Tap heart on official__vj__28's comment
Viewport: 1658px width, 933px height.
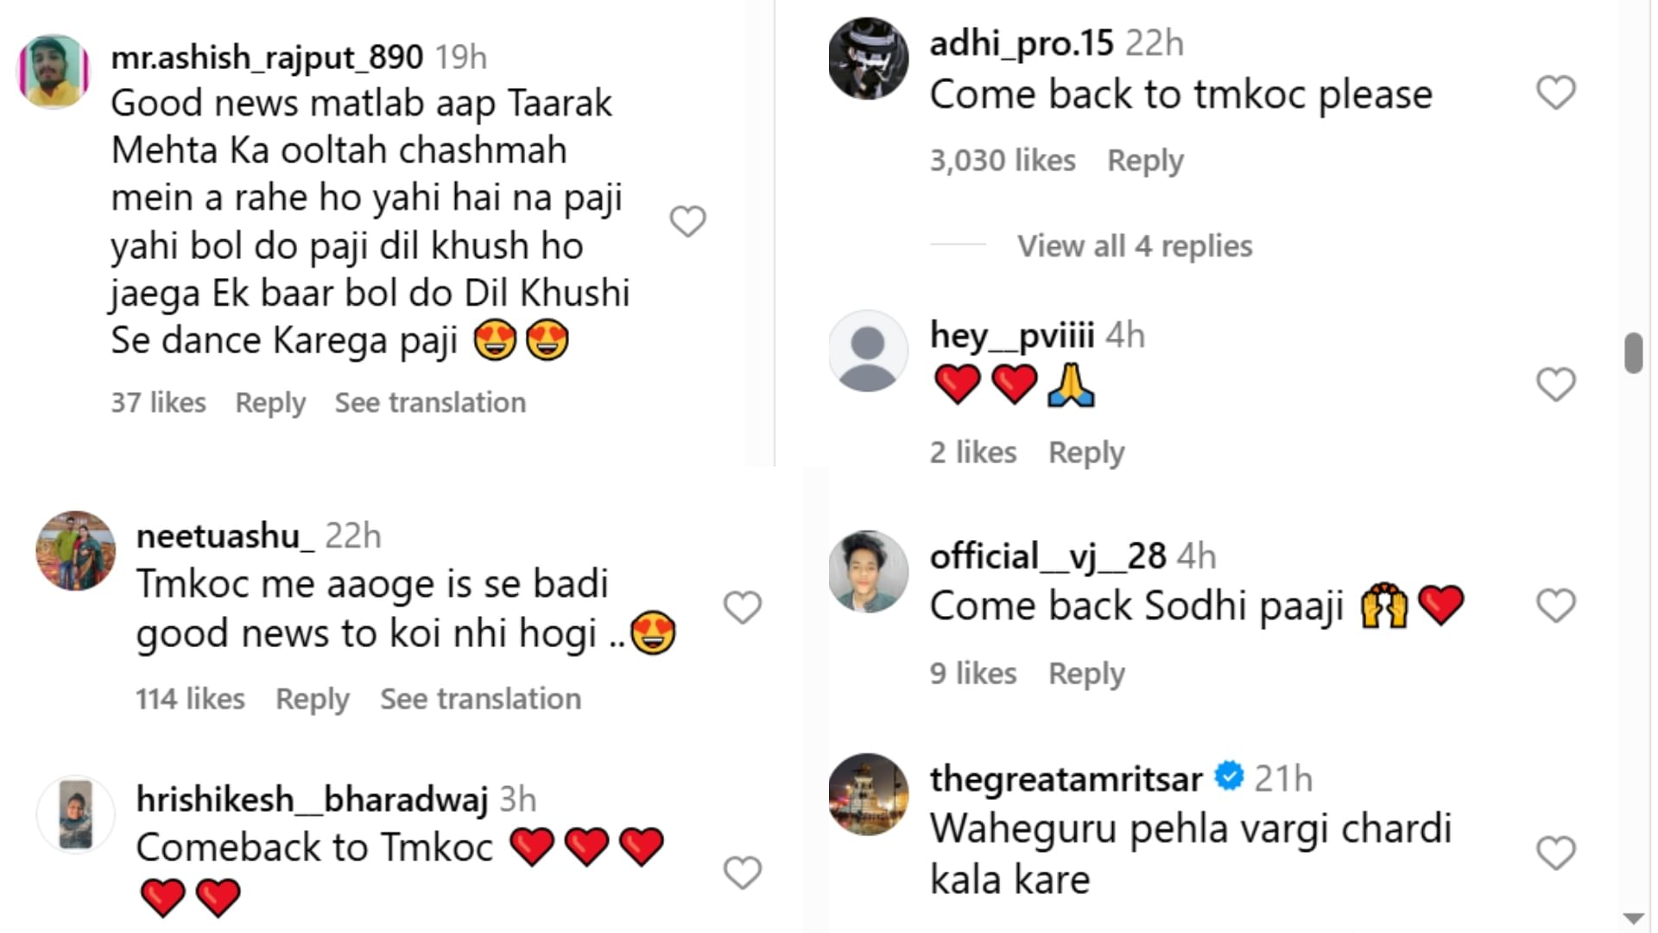(x=1555, y=606)
